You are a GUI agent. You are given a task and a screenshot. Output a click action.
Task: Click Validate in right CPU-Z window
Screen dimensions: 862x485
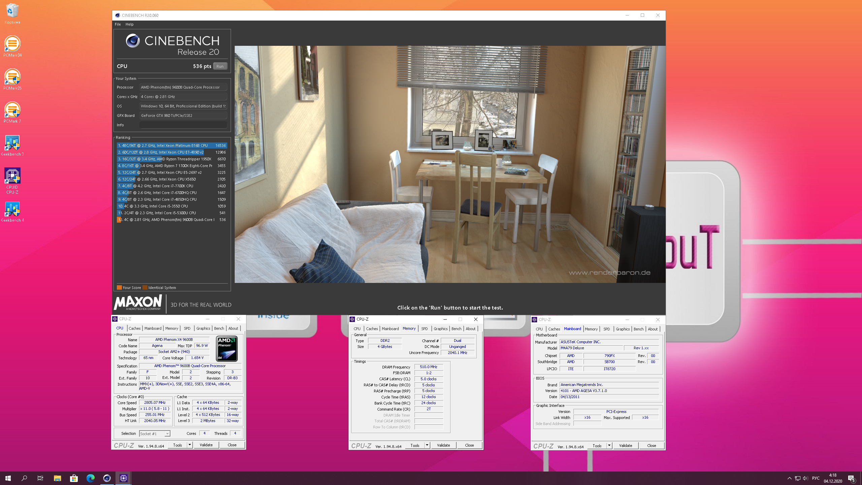pyautogui.click(x=626, y=446)
